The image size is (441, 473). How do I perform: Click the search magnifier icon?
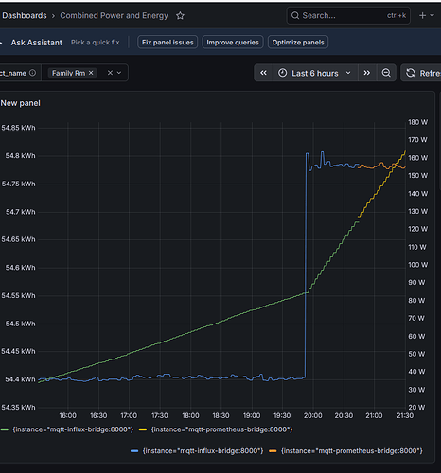(x=295, y=15)
